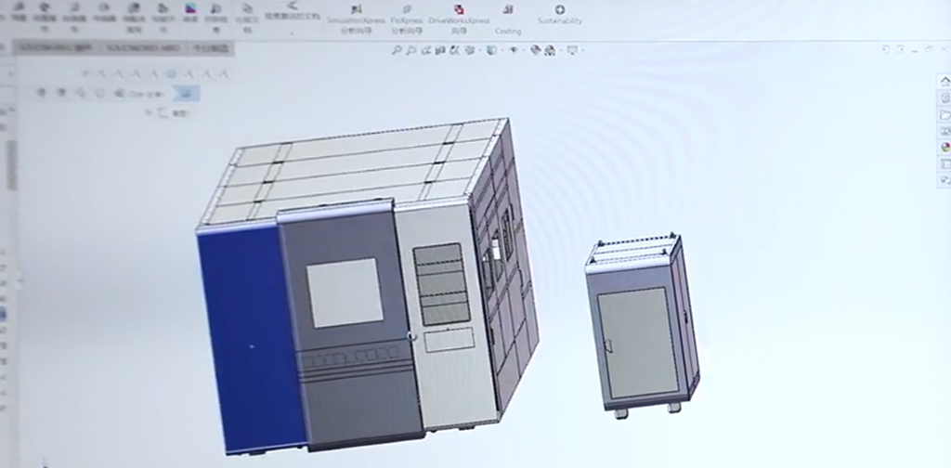Open the File Explorer folder tab
Screen dimensions: 951x468
944,114
